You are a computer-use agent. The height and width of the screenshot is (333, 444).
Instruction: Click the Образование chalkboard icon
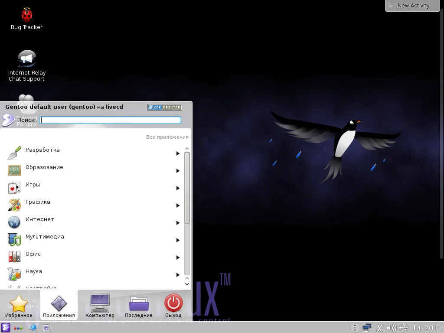(14, 170)
